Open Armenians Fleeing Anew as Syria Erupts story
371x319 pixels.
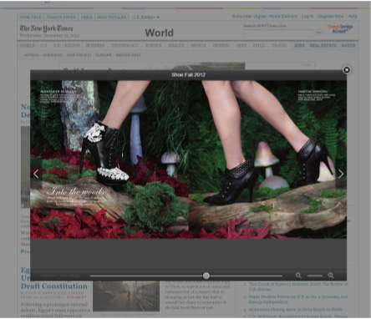click(x=296, y=310)
